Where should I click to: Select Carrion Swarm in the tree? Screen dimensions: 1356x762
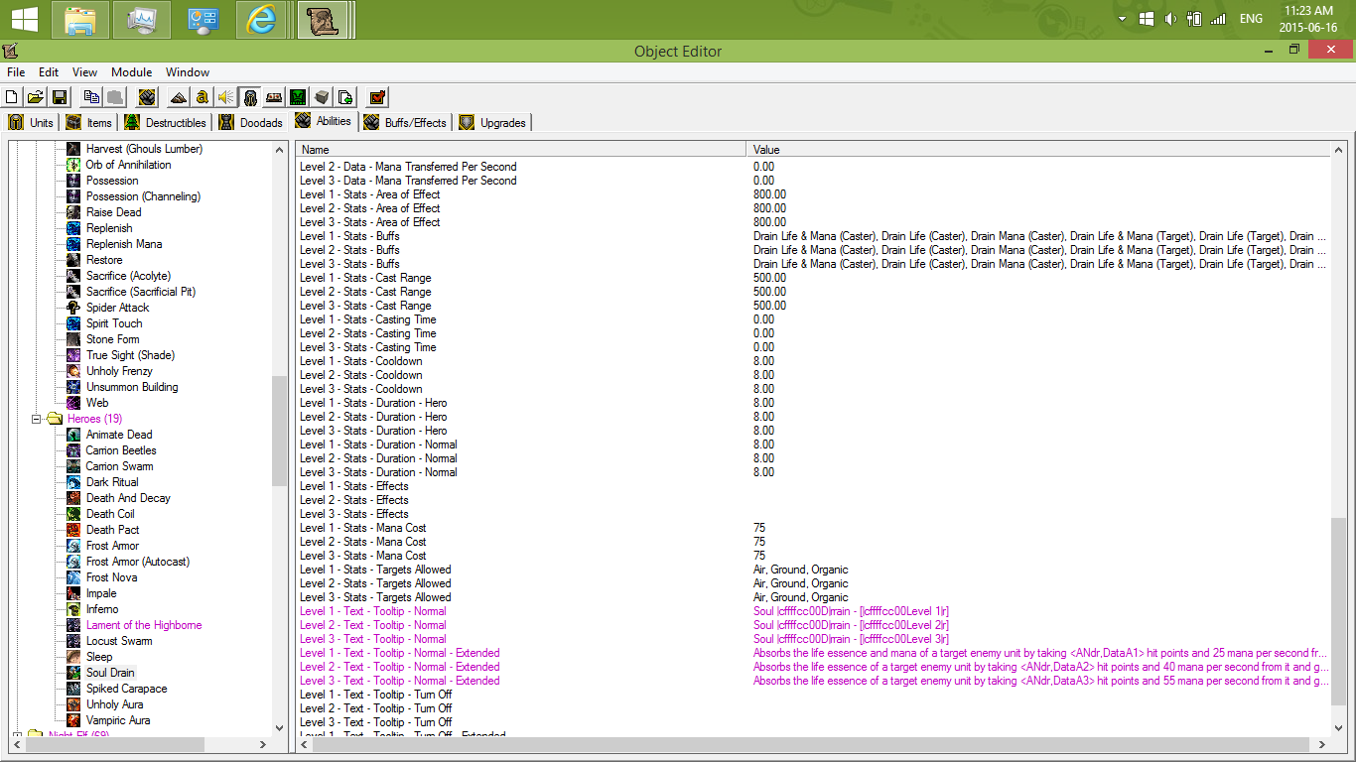coord(119,466)
